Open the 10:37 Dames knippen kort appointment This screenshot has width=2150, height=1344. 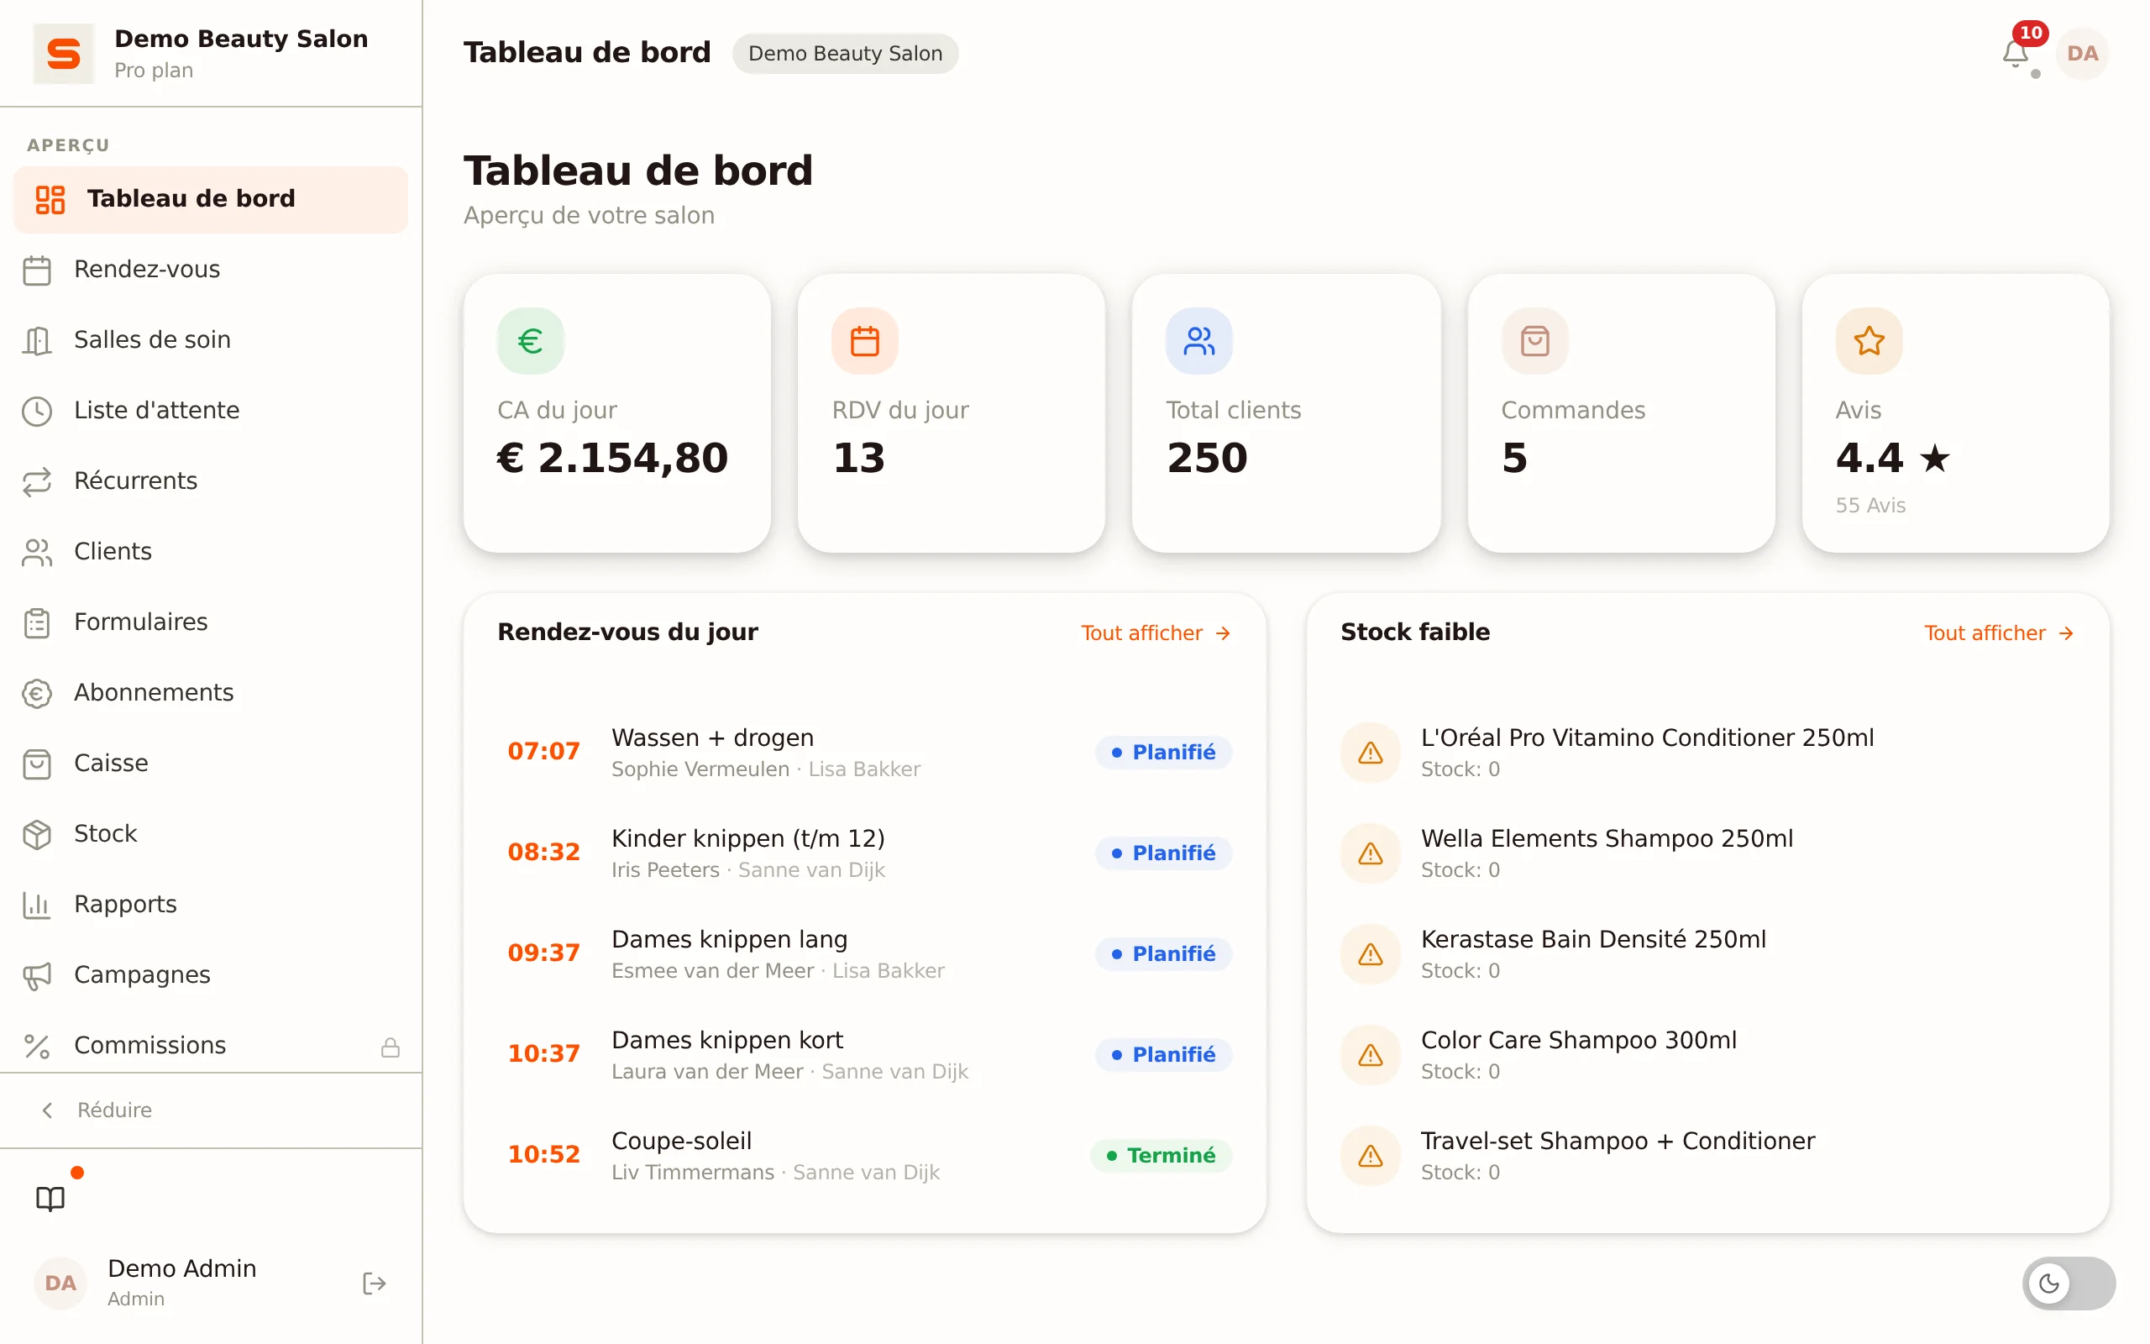tap(864, 1054)
